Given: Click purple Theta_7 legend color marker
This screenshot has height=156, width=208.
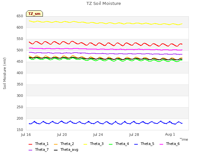Looking at the screenshot, I should coord(30,150).
